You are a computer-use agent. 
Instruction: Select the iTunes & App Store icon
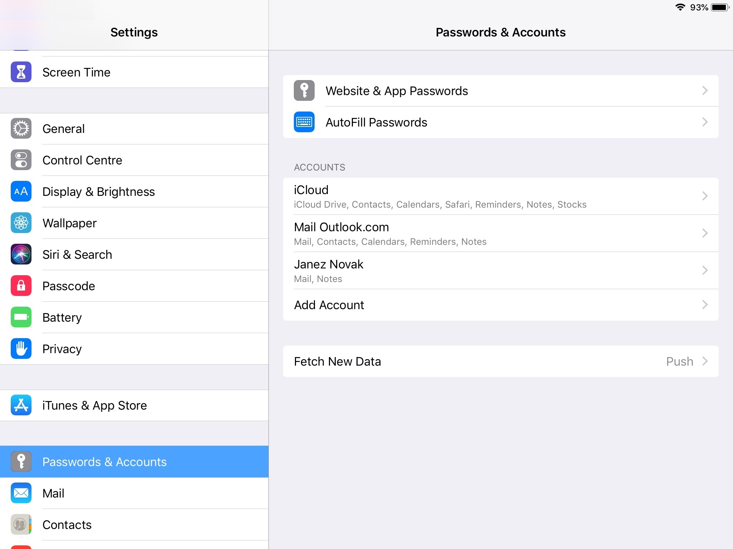click(x=21, y=405)
